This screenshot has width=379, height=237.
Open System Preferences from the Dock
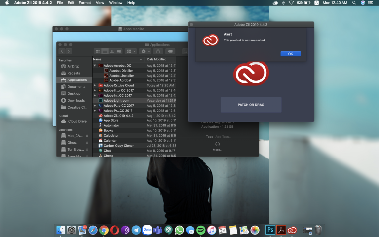coord(72,230)
